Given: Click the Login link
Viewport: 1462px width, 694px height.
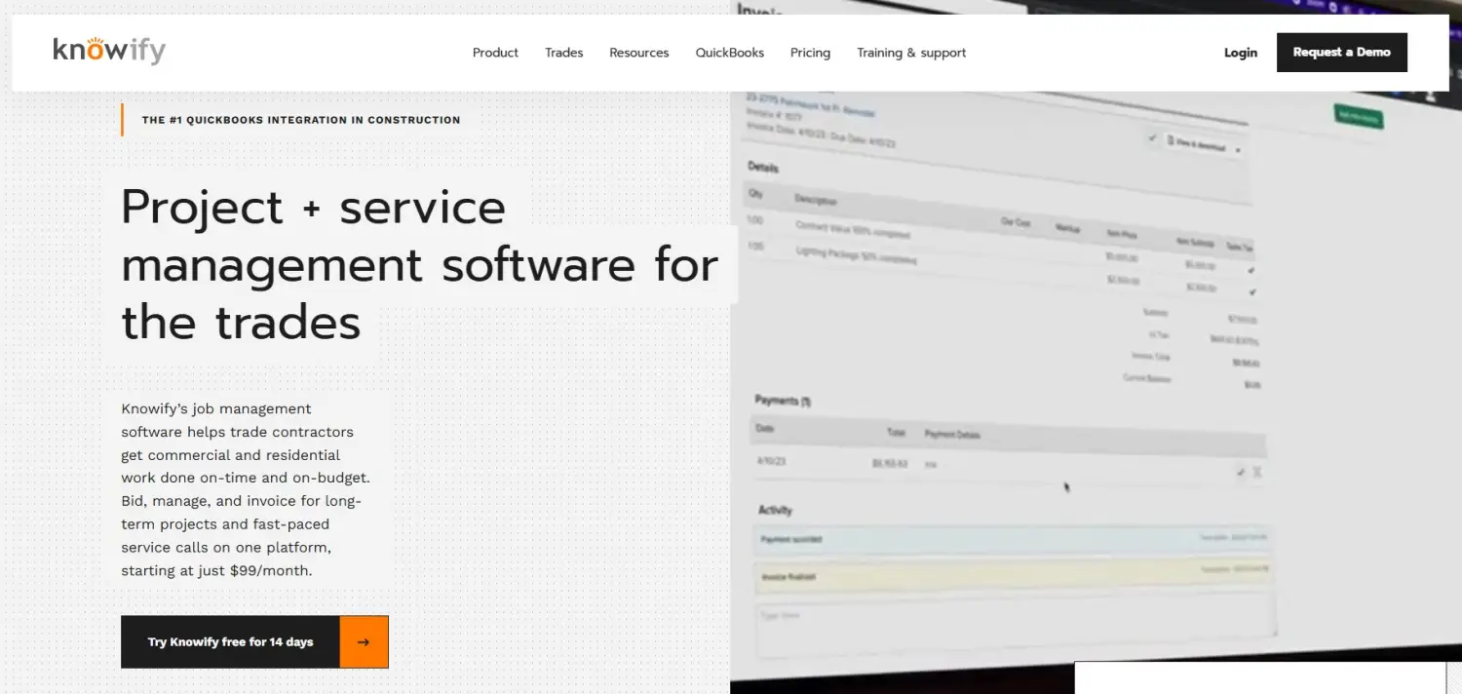Looking at the screenshot, I should pos(1241,53).
